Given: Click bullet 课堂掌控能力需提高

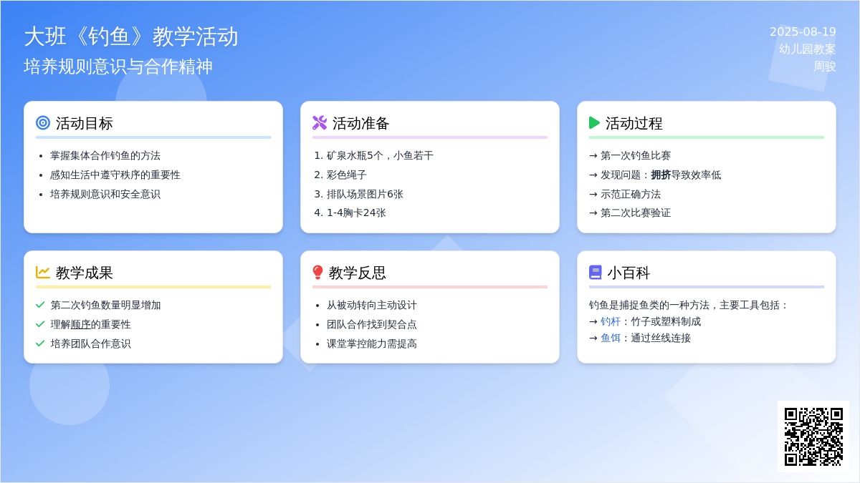Looking at the screenshot, I should (x=372, y=343).
